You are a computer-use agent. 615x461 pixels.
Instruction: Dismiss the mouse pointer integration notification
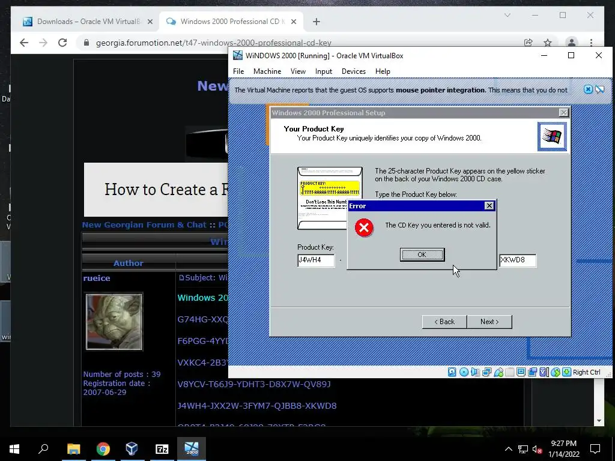coord(588,89)
